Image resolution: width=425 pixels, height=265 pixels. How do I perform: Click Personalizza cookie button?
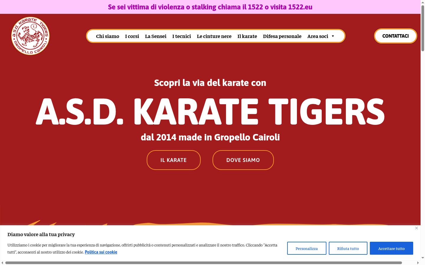coord(307,248)
